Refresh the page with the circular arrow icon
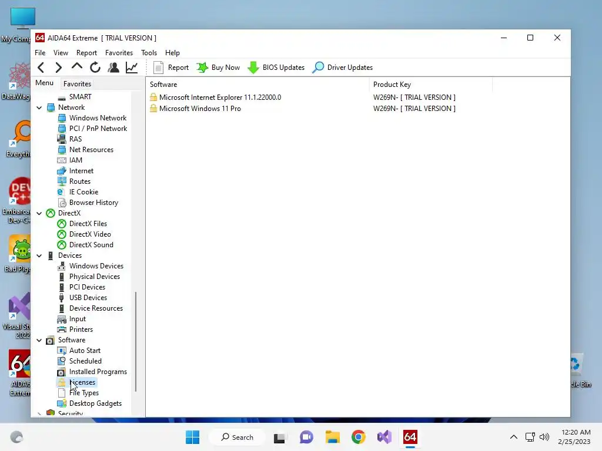 click(95, 68)
